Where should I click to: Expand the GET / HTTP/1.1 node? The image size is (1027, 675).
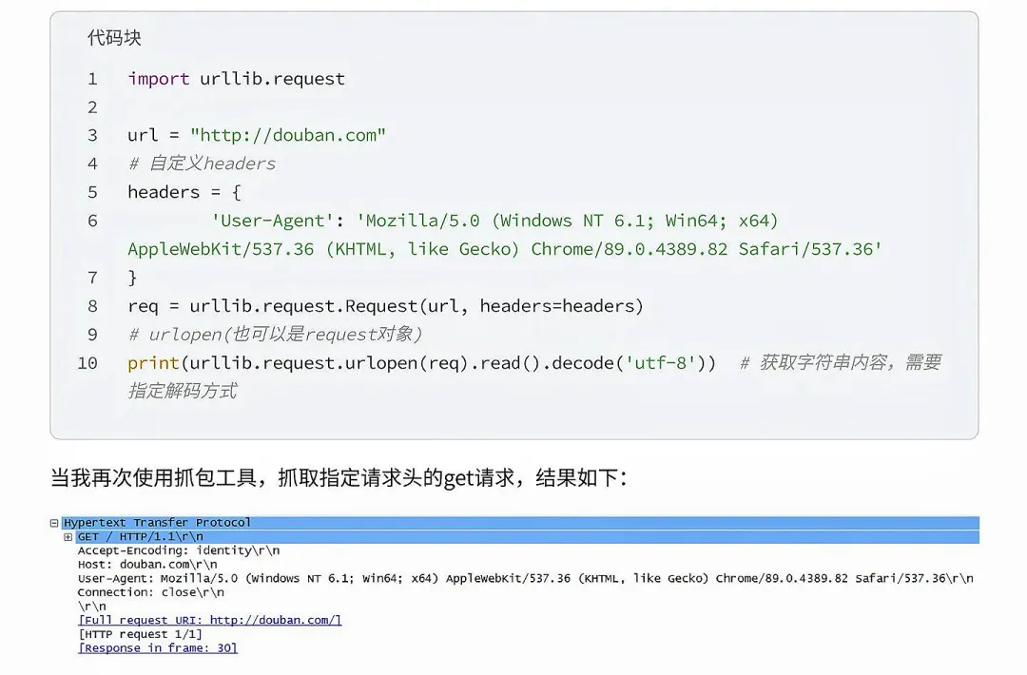68,537
